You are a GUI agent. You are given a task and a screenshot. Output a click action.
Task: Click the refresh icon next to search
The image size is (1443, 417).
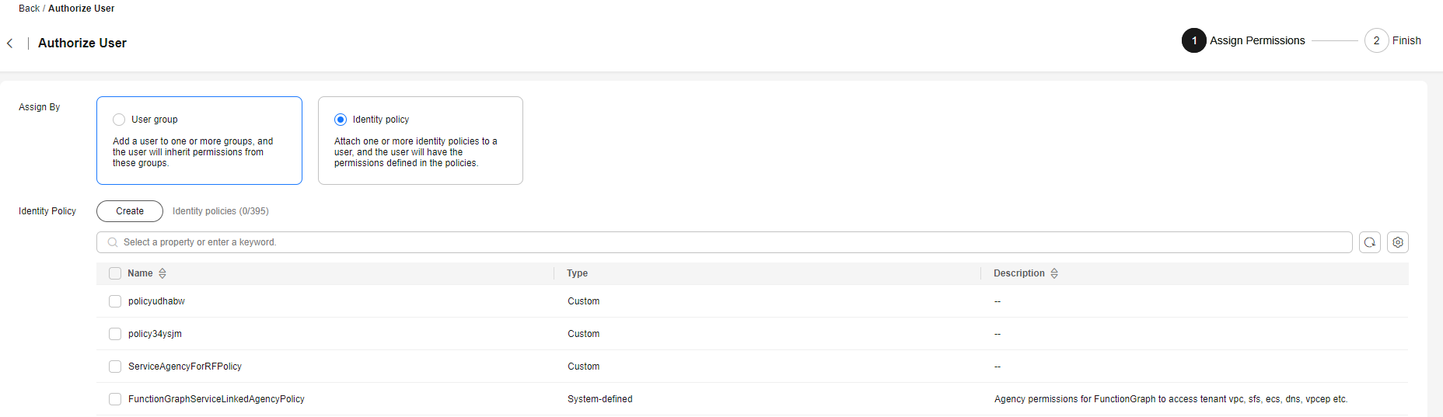point(1370,242)
